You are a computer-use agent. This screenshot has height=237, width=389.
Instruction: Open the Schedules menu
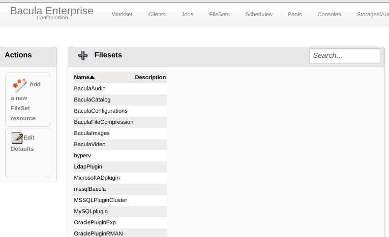pos(258,14)
